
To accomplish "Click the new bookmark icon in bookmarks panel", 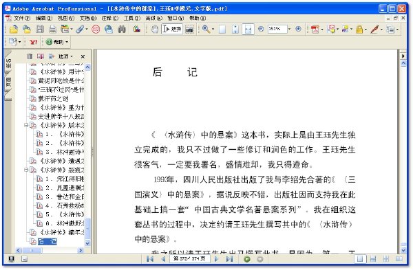I will pyautogui.click(x=41, y=56).
